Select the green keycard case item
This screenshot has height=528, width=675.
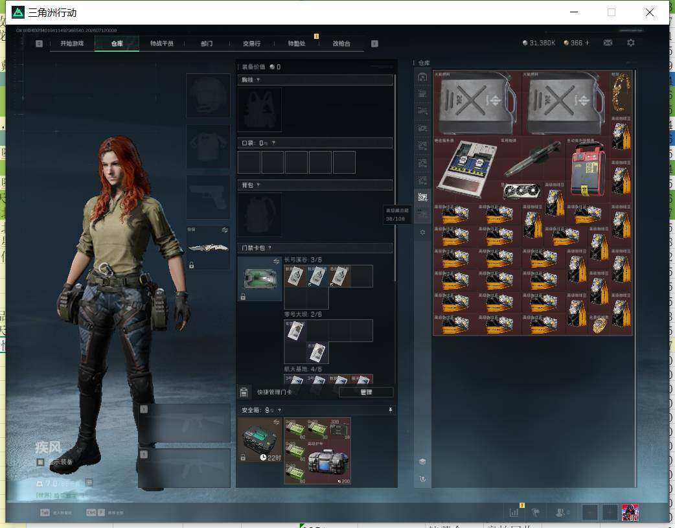[260, 279]
